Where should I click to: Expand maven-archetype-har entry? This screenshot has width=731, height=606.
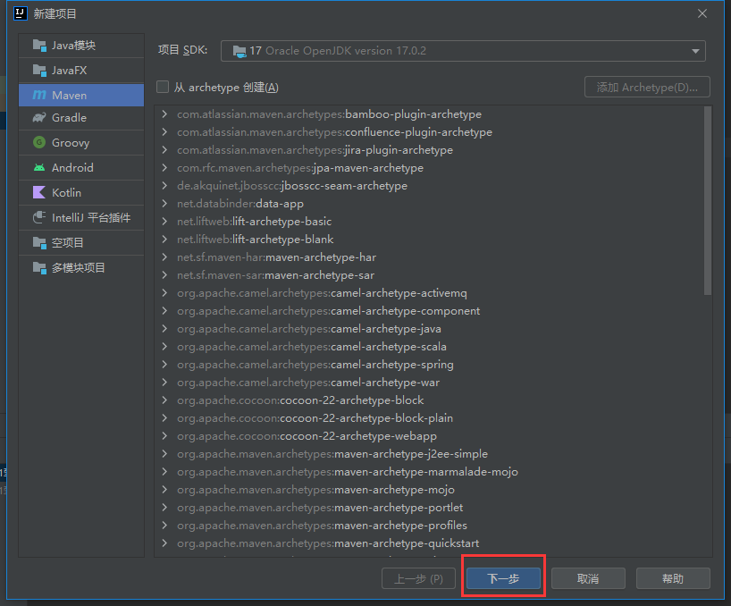(164, 257)
